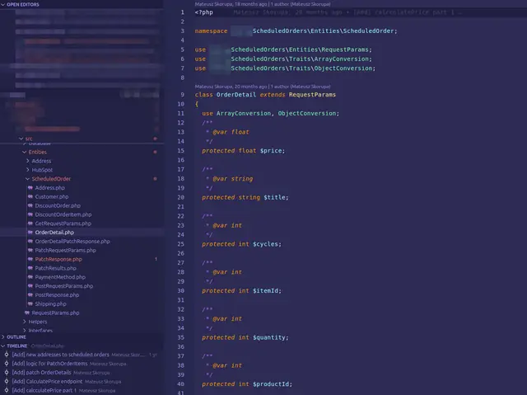Click commit icon for patch OrderDetails entry
Screen dimensions: 527x395
click(x=7, y=372)
